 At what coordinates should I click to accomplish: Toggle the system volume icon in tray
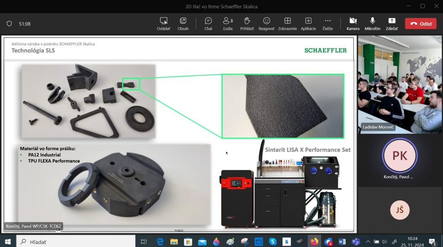click(x=385, y=241)
